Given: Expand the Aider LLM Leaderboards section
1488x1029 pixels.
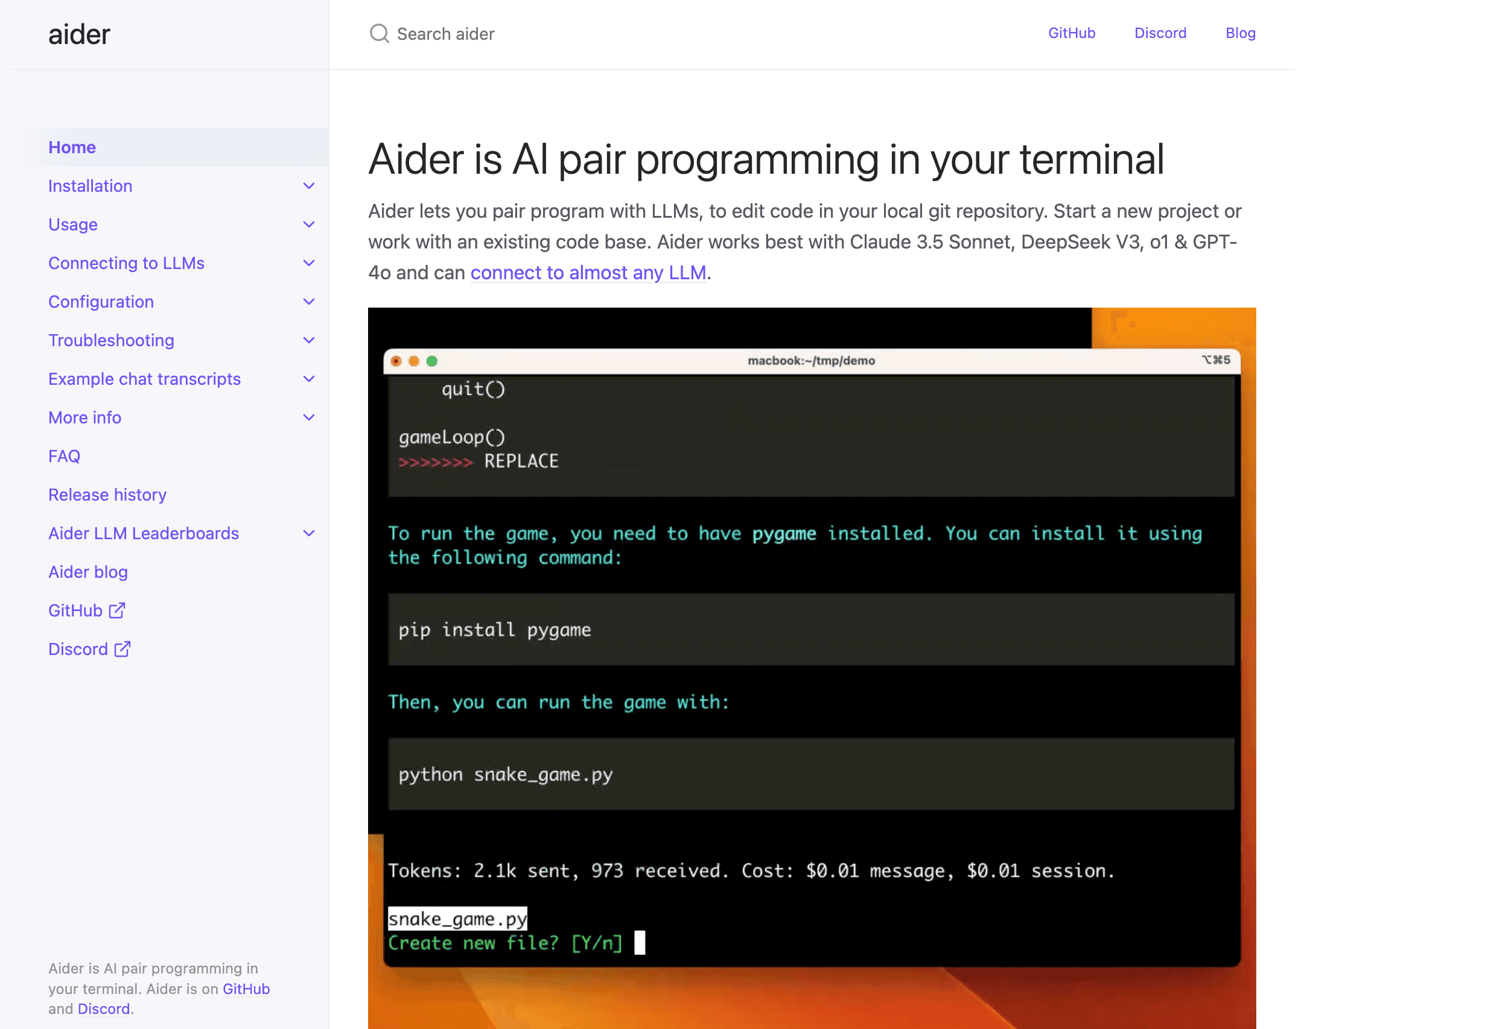Looking at the screenshot, I should (309, 533).
